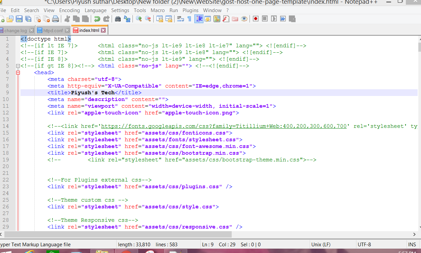Viewport: 421px width, 253px height.
Task: Close the httpd.conf tab with its X
Action: (x=67, y=31)
